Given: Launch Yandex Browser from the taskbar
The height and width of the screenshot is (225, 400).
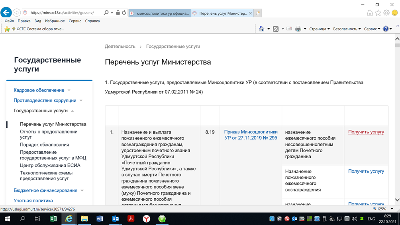Looking at the screenshot, I should (147, 219).
